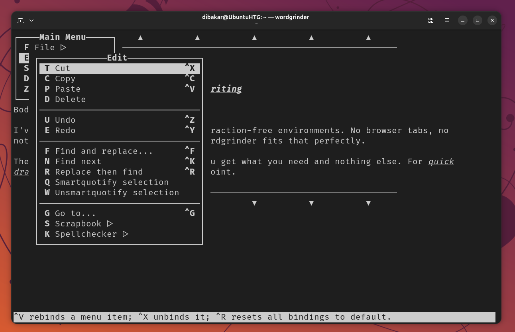Click the "Bod" text at left edge

[x=22, y=110]
